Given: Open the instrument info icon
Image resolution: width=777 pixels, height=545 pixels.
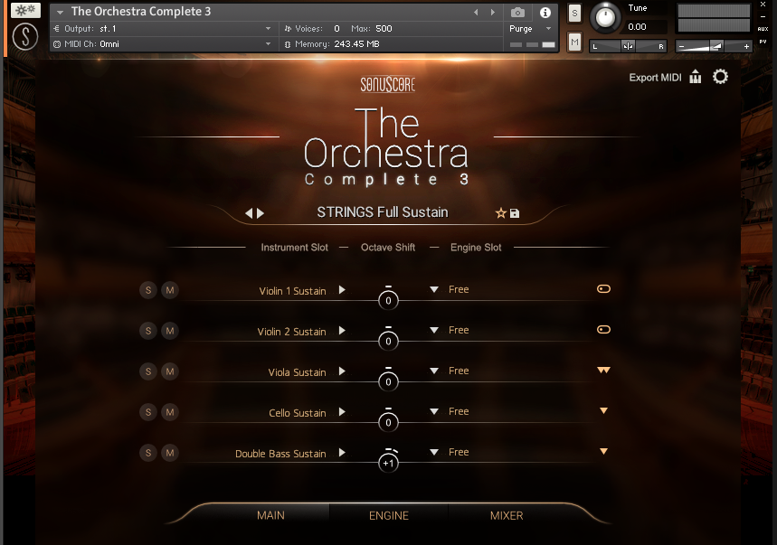Looking at the screenshot, I should (545, 13).
